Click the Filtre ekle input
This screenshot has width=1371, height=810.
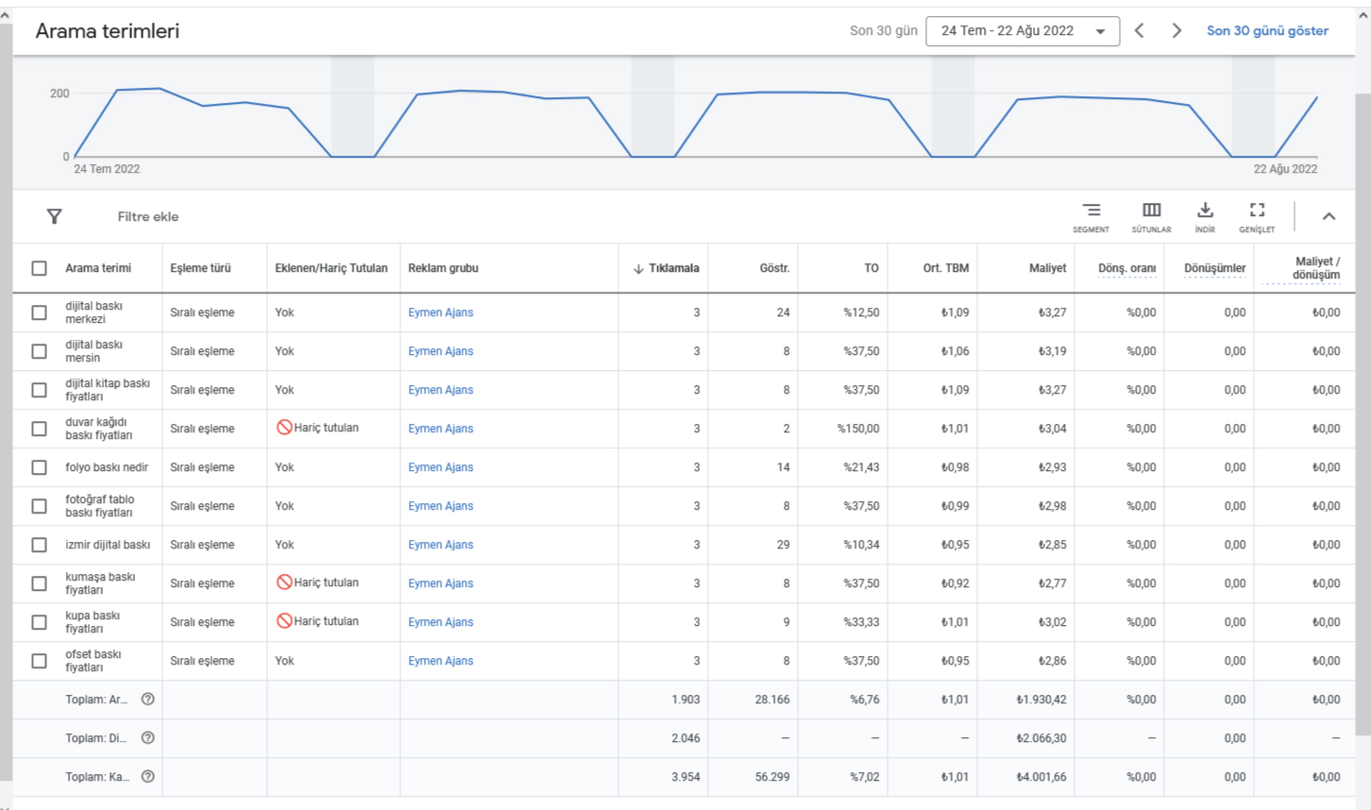click(148, 216)
